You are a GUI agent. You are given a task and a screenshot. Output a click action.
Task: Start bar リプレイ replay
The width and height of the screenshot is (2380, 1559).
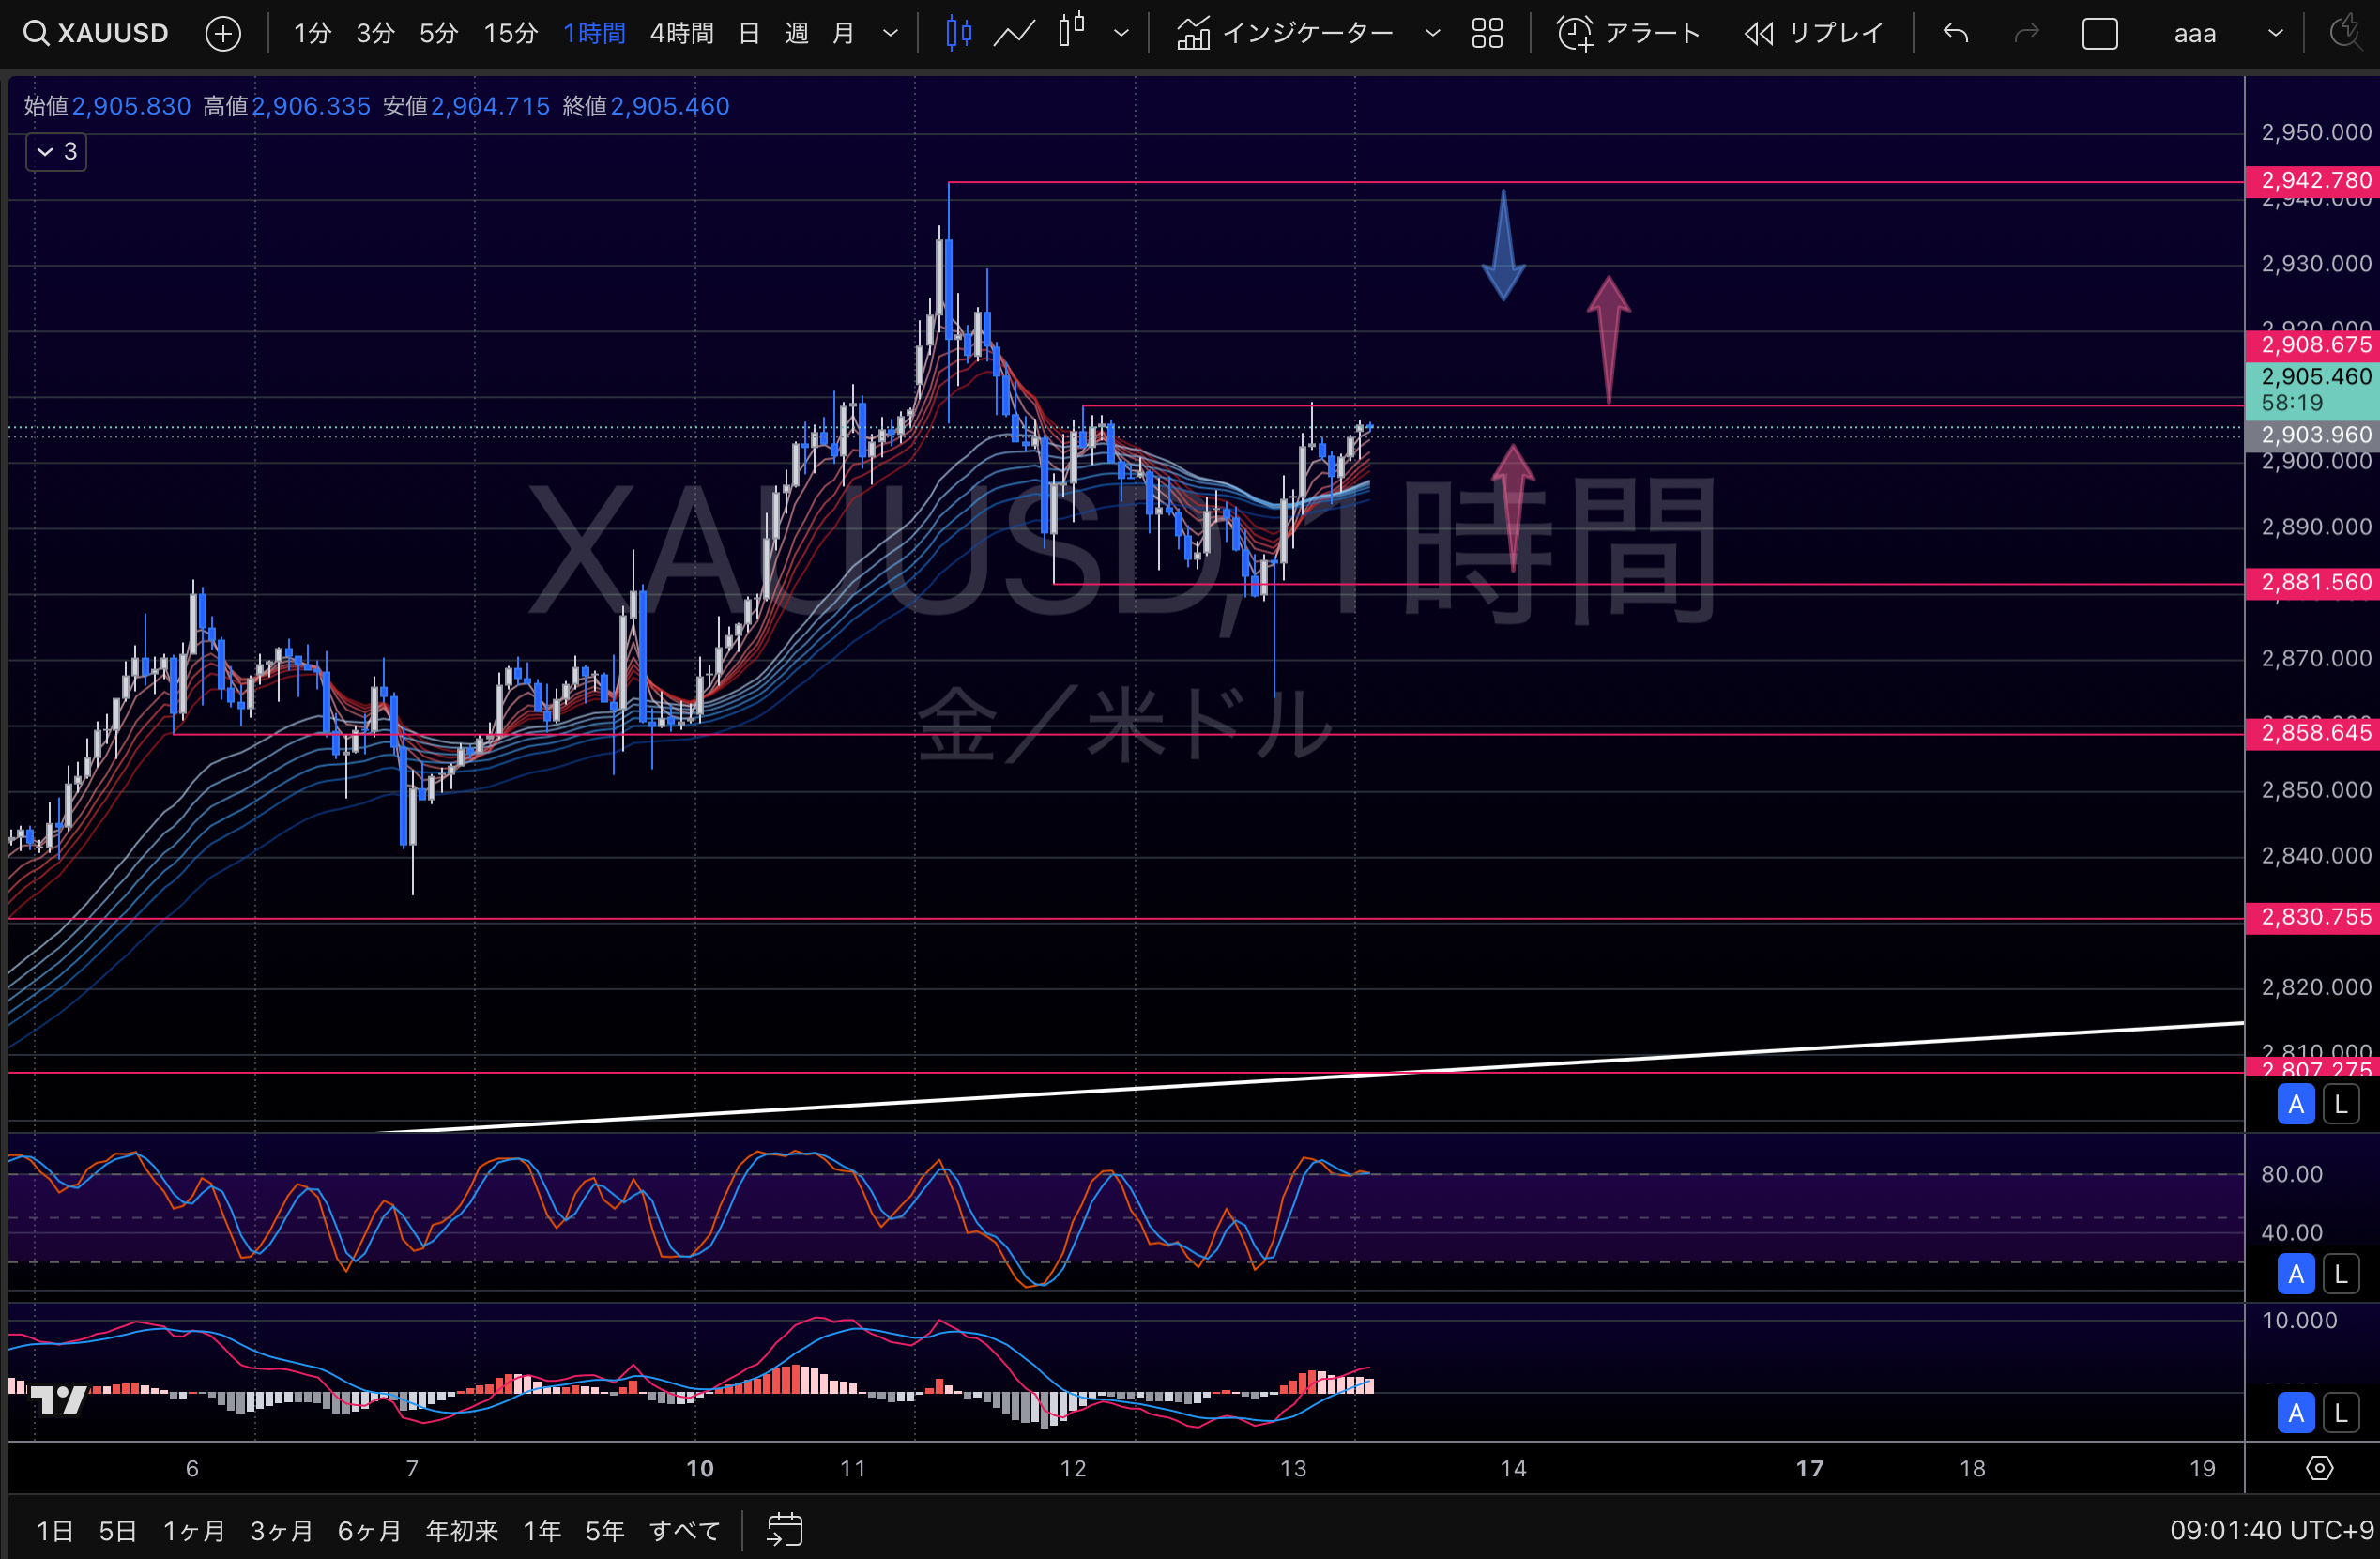tap(1814, 34)
